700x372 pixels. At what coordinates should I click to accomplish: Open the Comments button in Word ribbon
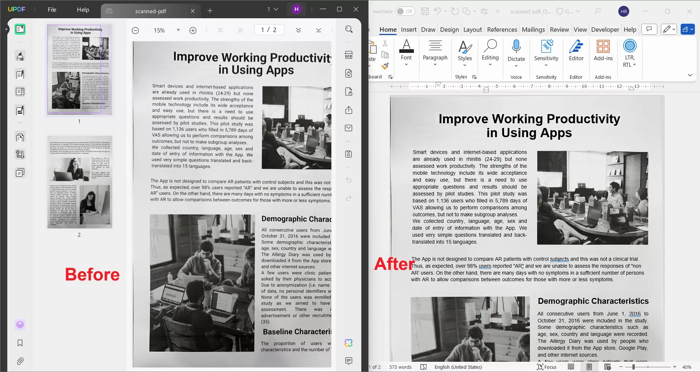(649, 29)
